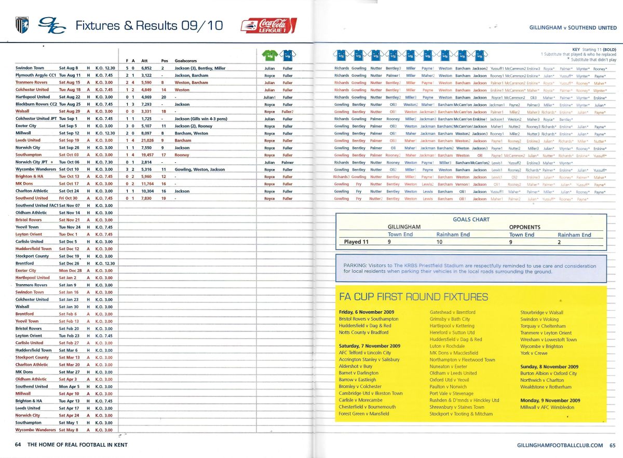Screen dimensions: 623x458
Task: Click the 'Played 11' label
Action: pyautogui.click(x=357, y=242)
